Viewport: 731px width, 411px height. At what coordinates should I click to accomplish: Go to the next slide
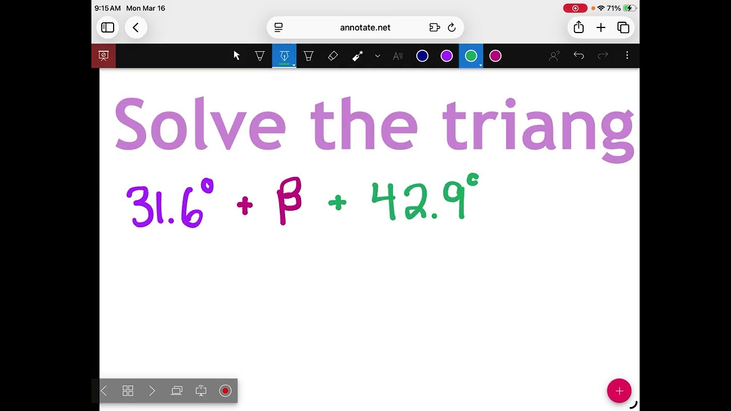click(152, 390)
